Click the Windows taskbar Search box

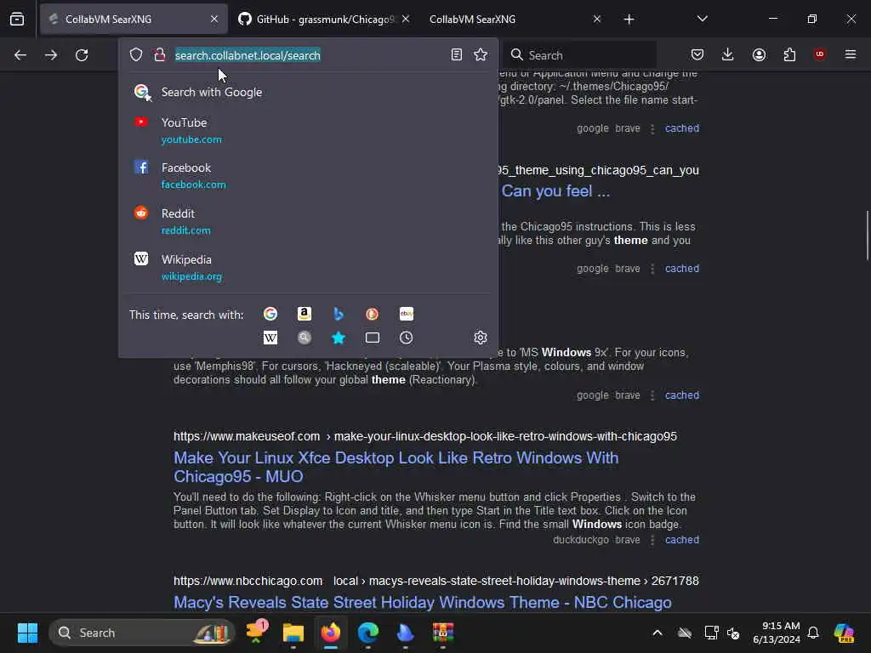click(142, 633)
